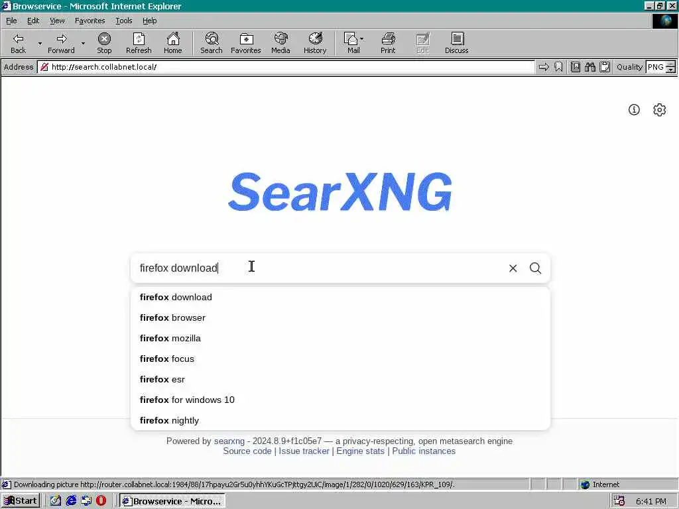The width and height of the screenshot is (679, 509).
Task: Click the Discuss toolbar button
Action: coord(456,43)
